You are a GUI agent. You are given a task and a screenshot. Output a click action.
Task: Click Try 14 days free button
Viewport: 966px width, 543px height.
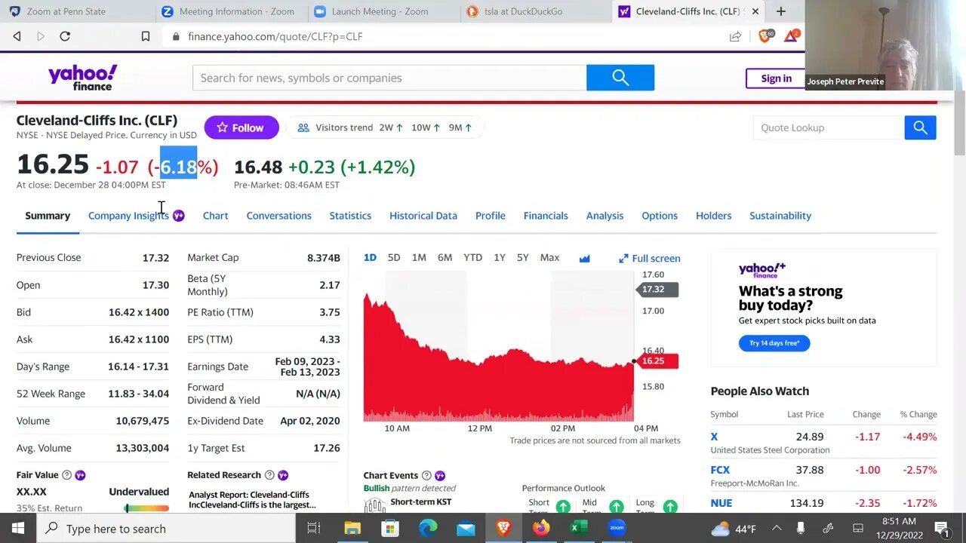tap(774, 343)
